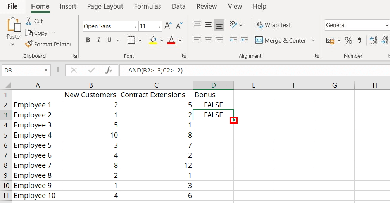Toggle Underline formatting

coord(109,40)
